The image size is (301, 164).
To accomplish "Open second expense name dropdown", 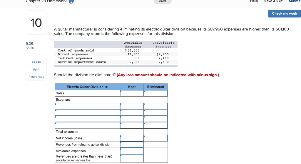I will pos(87,112).
